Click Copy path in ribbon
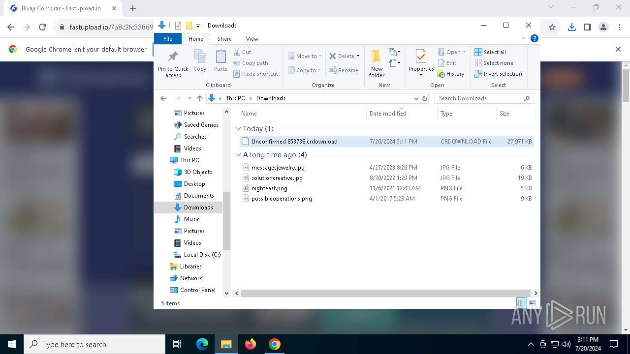Screen dimensions: 630x354 (251, 63)
